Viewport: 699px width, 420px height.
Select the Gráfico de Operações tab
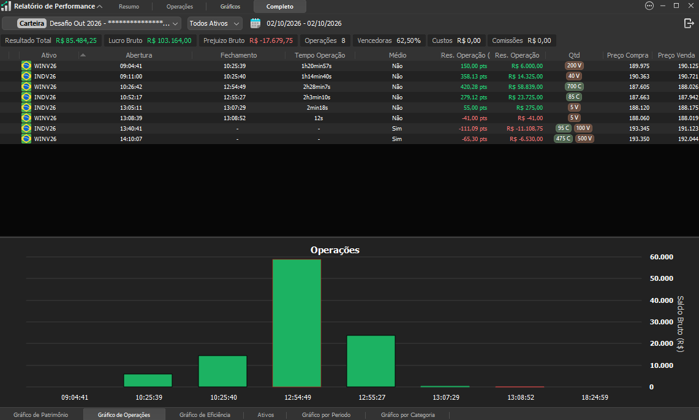click(x=124, y=414)
